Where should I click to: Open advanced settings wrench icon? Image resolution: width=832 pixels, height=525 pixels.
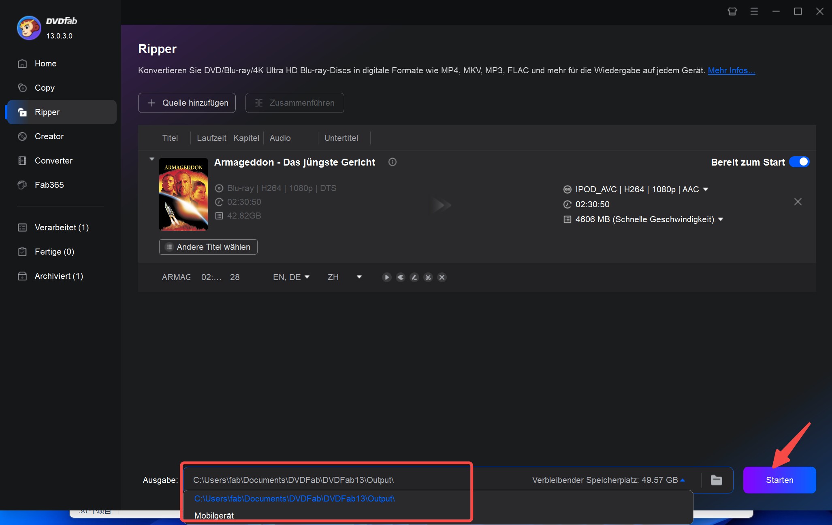401,277
